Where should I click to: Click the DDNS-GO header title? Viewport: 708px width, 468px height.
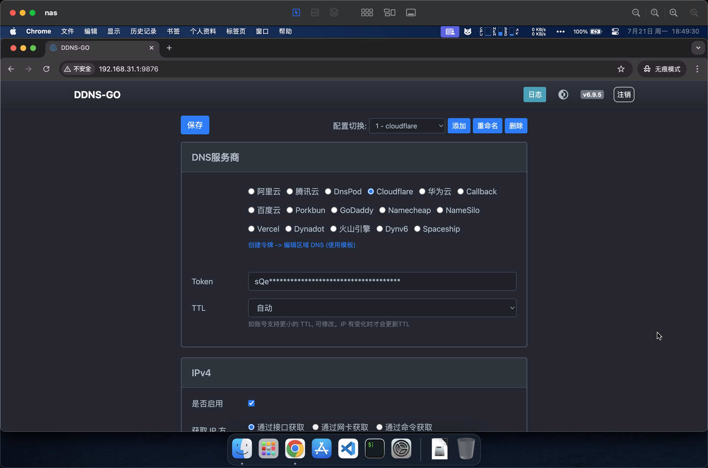coord(97,95)
